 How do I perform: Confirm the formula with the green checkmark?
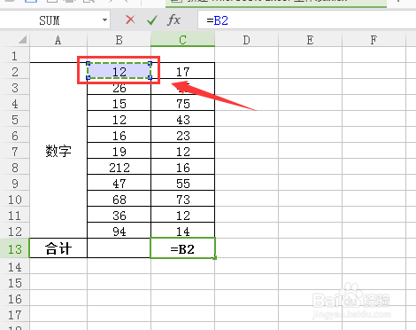pyautogui.click(x=152, y=20)
